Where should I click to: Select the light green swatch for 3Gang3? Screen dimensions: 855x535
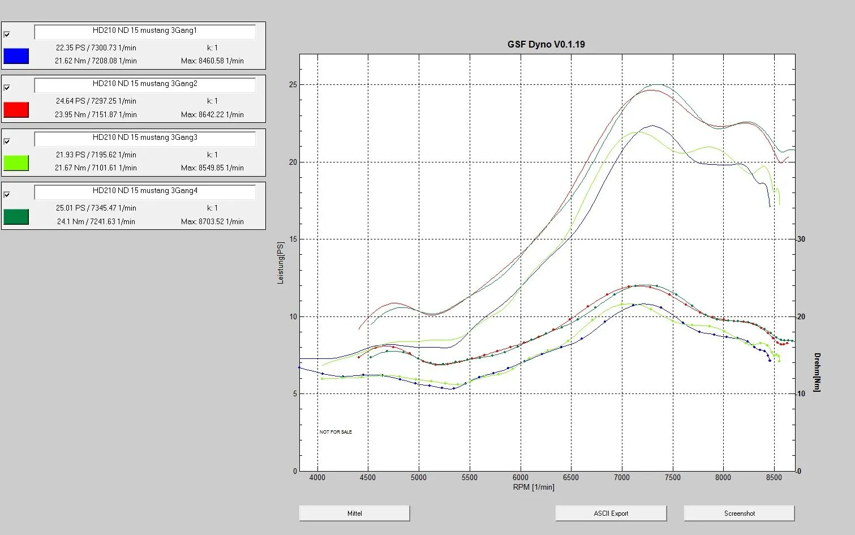point(16,163)
